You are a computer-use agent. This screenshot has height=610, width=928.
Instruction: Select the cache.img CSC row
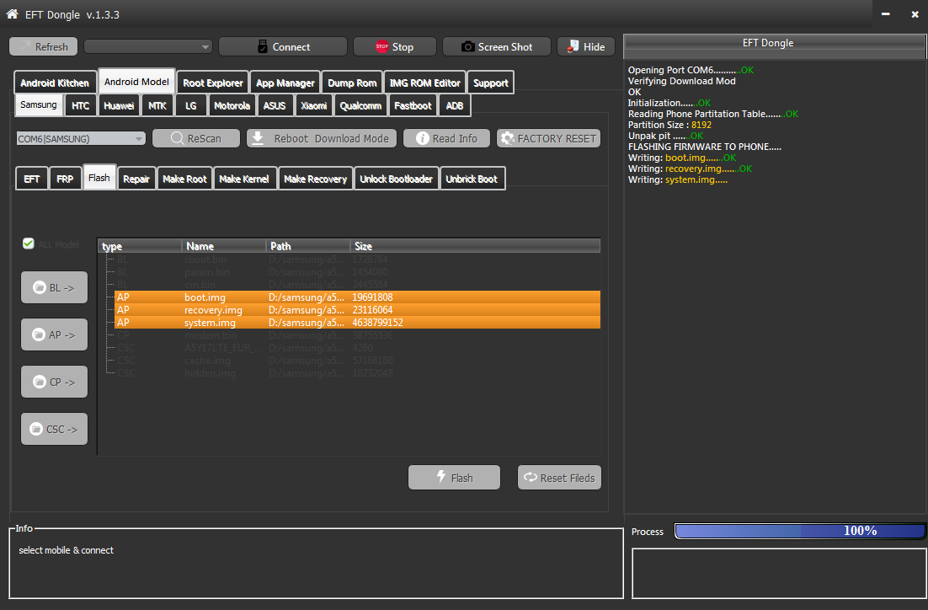pos(357,360)
